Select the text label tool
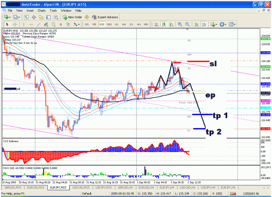This screenshot has width=272, height=197. (x=68, y=24)
